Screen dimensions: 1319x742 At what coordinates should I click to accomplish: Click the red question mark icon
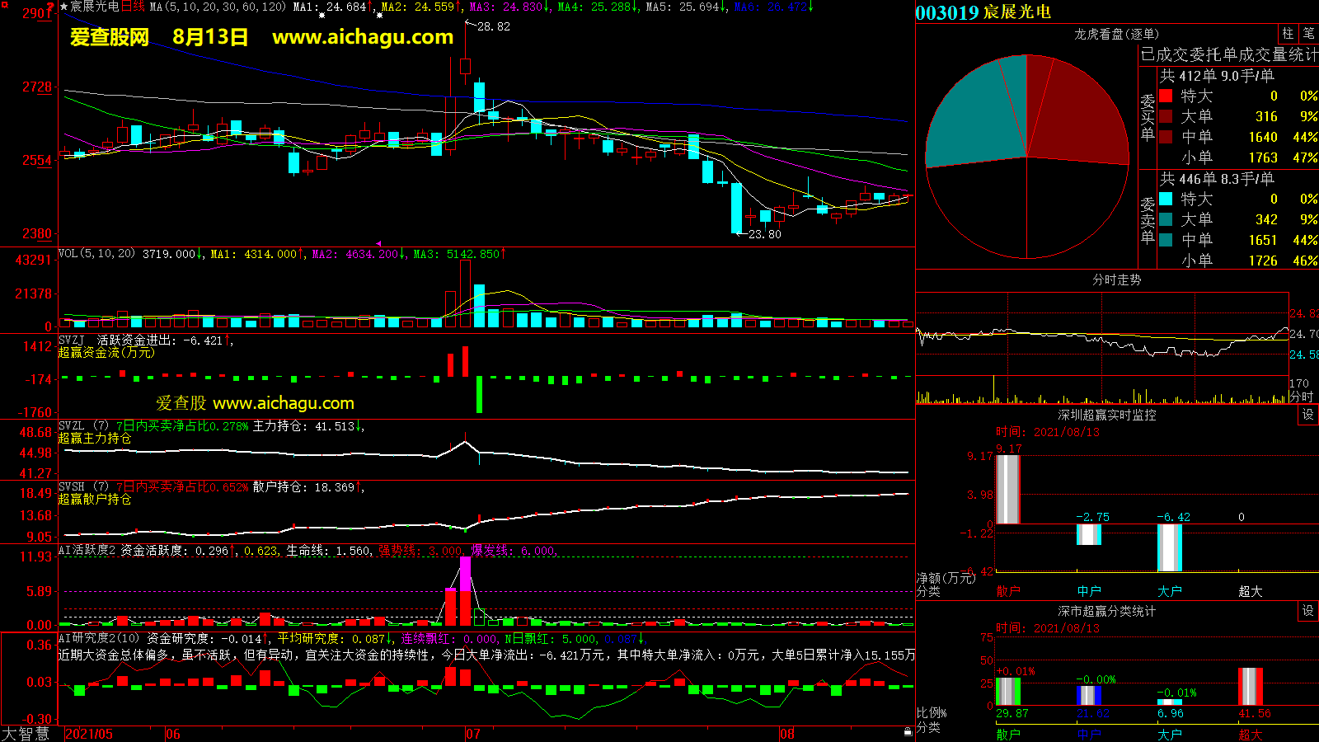coord(50,7)
